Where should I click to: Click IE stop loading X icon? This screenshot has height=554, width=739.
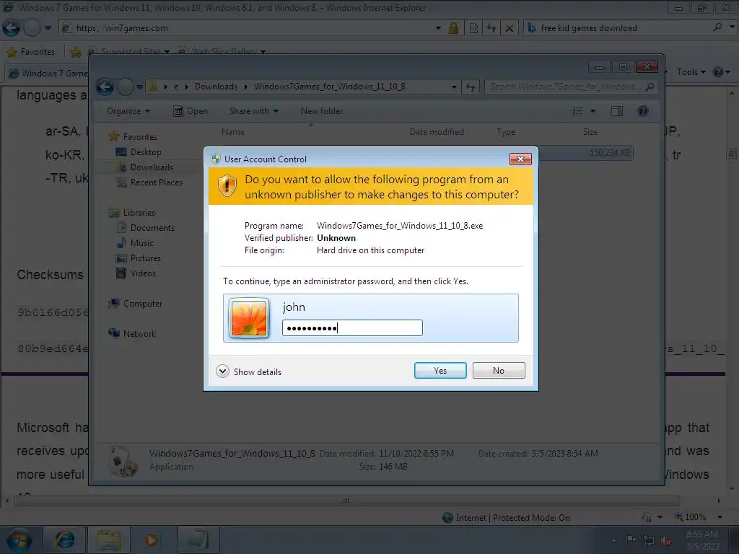pos(510,28)
